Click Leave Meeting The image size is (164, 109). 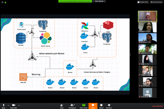pyautogui.click(x=157, y=106)
